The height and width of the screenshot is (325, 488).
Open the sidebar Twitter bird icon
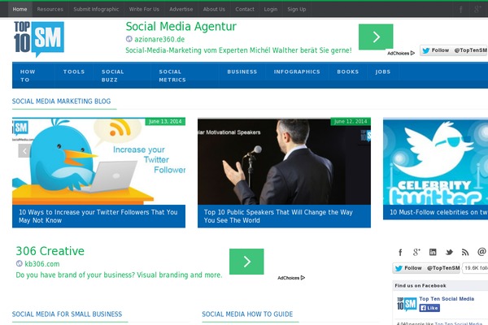(x=449, y=252)
